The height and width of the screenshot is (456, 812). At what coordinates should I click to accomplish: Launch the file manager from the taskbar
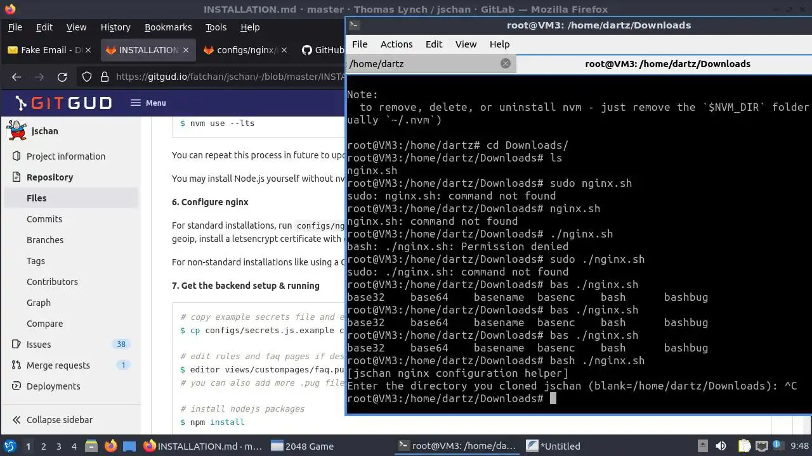(91, 446)
